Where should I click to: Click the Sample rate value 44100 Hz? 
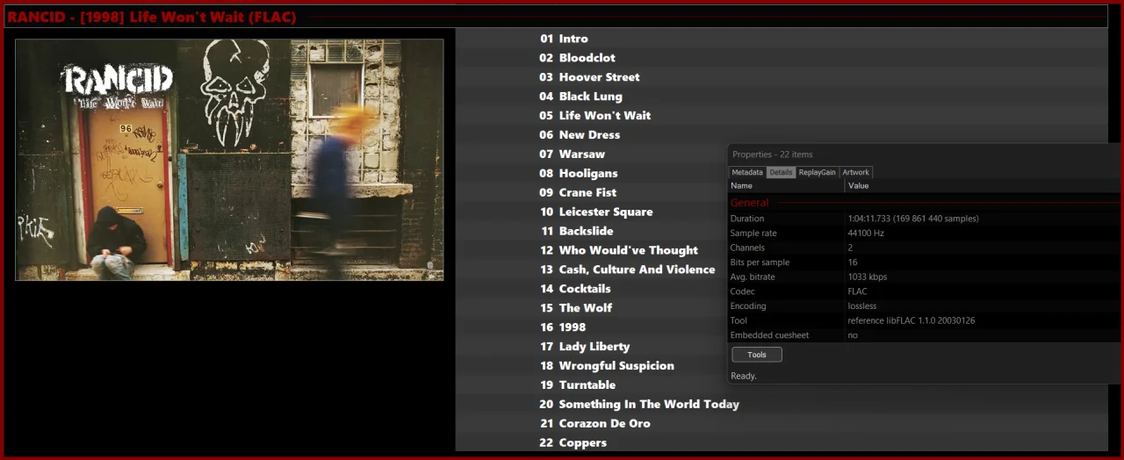[866, 234]
